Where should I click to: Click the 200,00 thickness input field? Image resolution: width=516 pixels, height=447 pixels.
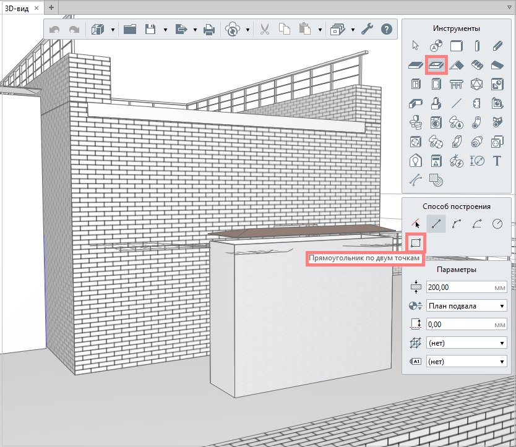click(x=467, y=287)
